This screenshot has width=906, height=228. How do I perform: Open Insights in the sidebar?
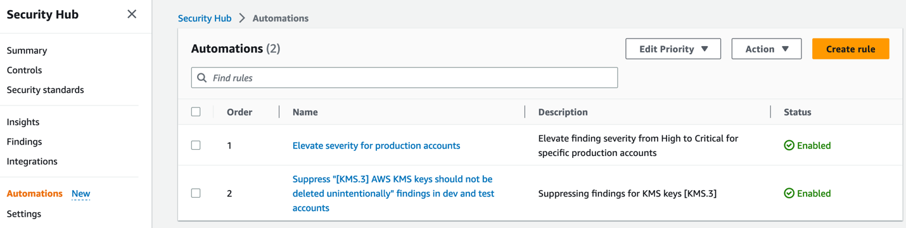pos(23,122)
